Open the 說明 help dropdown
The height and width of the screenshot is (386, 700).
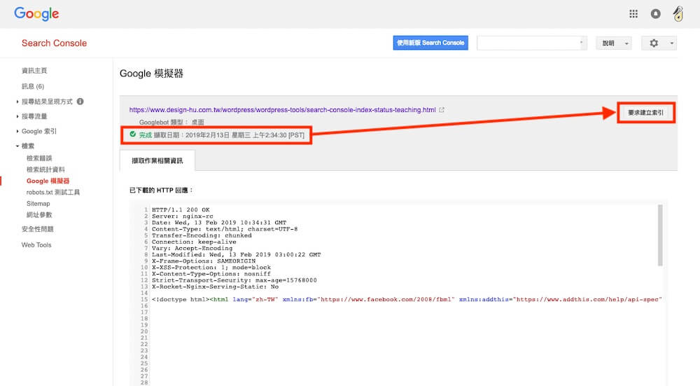[613, 43]
